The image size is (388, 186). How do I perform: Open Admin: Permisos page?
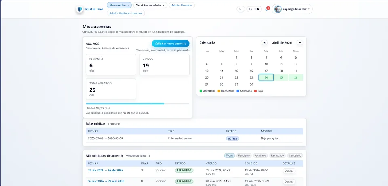181,5
